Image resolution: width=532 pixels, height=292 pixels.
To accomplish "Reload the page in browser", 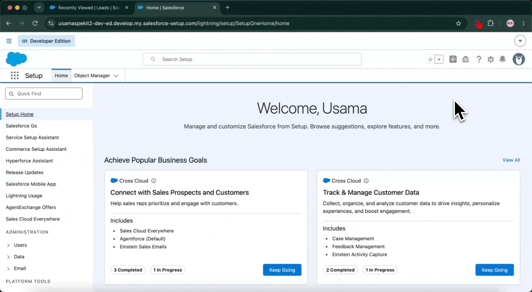I will (35, 24).
